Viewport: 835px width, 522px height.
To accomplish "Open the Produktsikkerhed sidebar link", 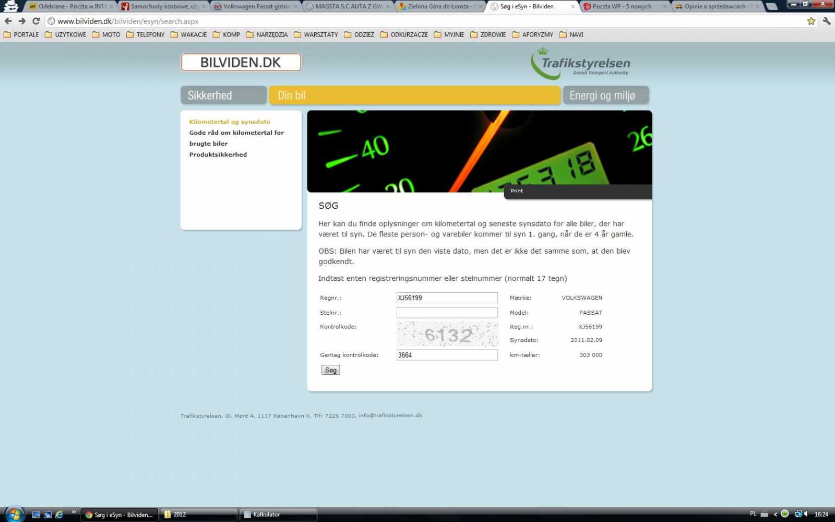I will [x=218, y=155].
